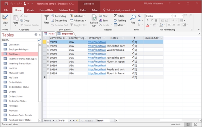Open the Click to Add dropdown
The height and width of the screenshot is (127, 202).
(161, 38)
